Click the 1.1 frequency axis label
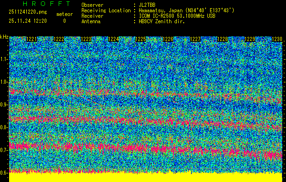The width and height of the screenshot is (286, 182). [4, 59]
